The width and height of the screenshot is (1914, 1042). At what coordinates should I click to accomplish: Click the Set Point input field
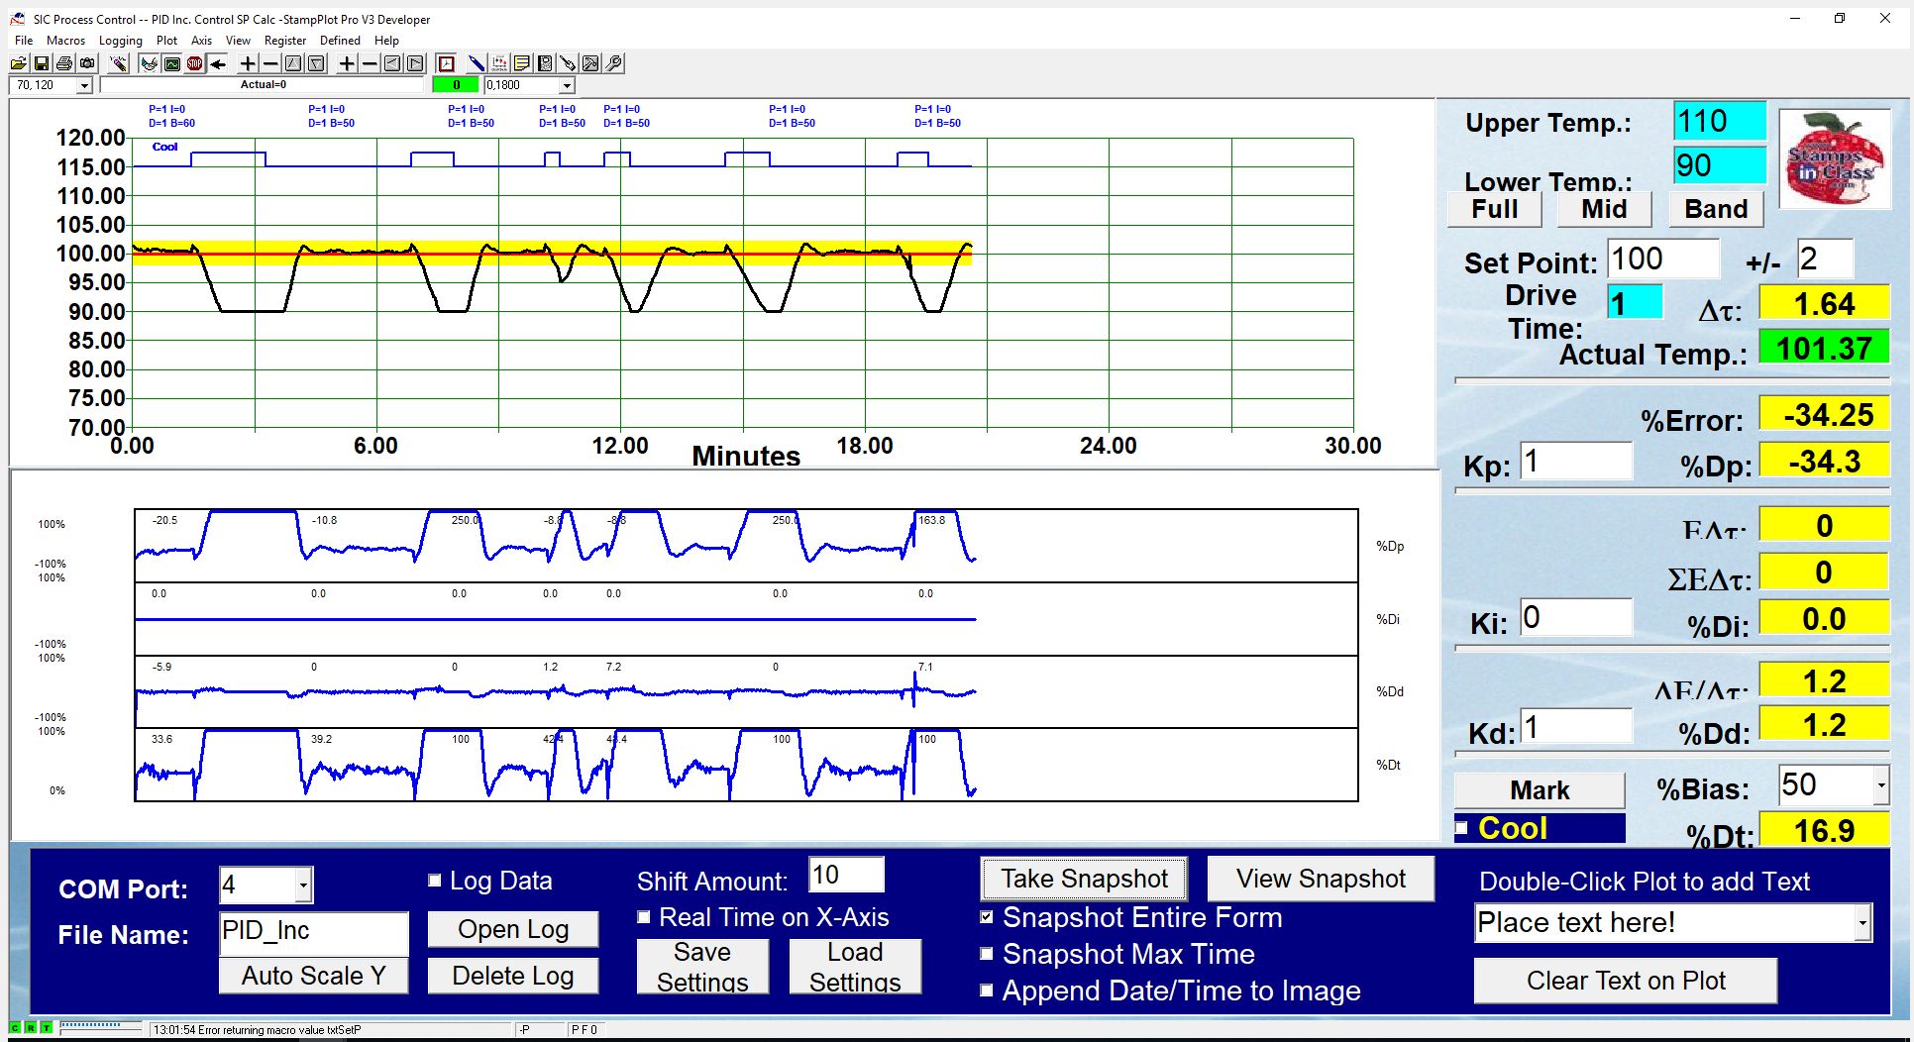click(x=1663, y=259)
